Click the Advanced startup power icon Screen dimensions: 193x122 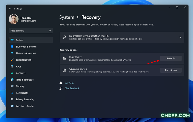click(x=64, y=70)
